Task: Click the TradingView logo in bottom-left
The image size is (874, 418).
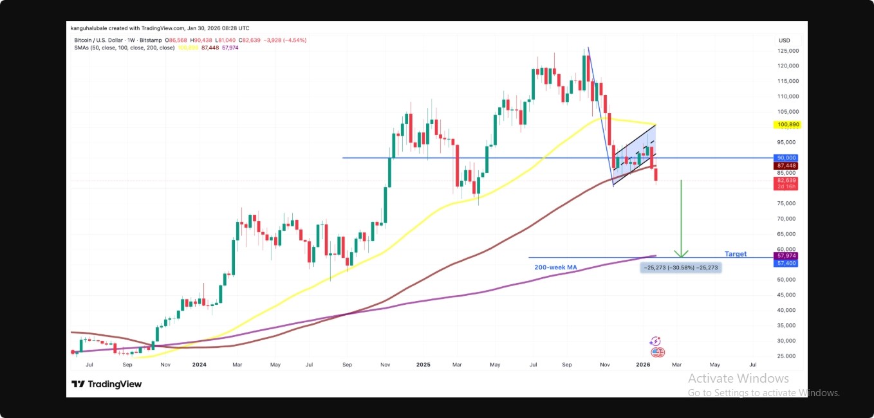Action: pos(106,384)
